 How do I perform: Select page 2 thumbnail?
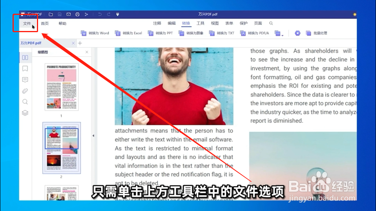point(62,148)
